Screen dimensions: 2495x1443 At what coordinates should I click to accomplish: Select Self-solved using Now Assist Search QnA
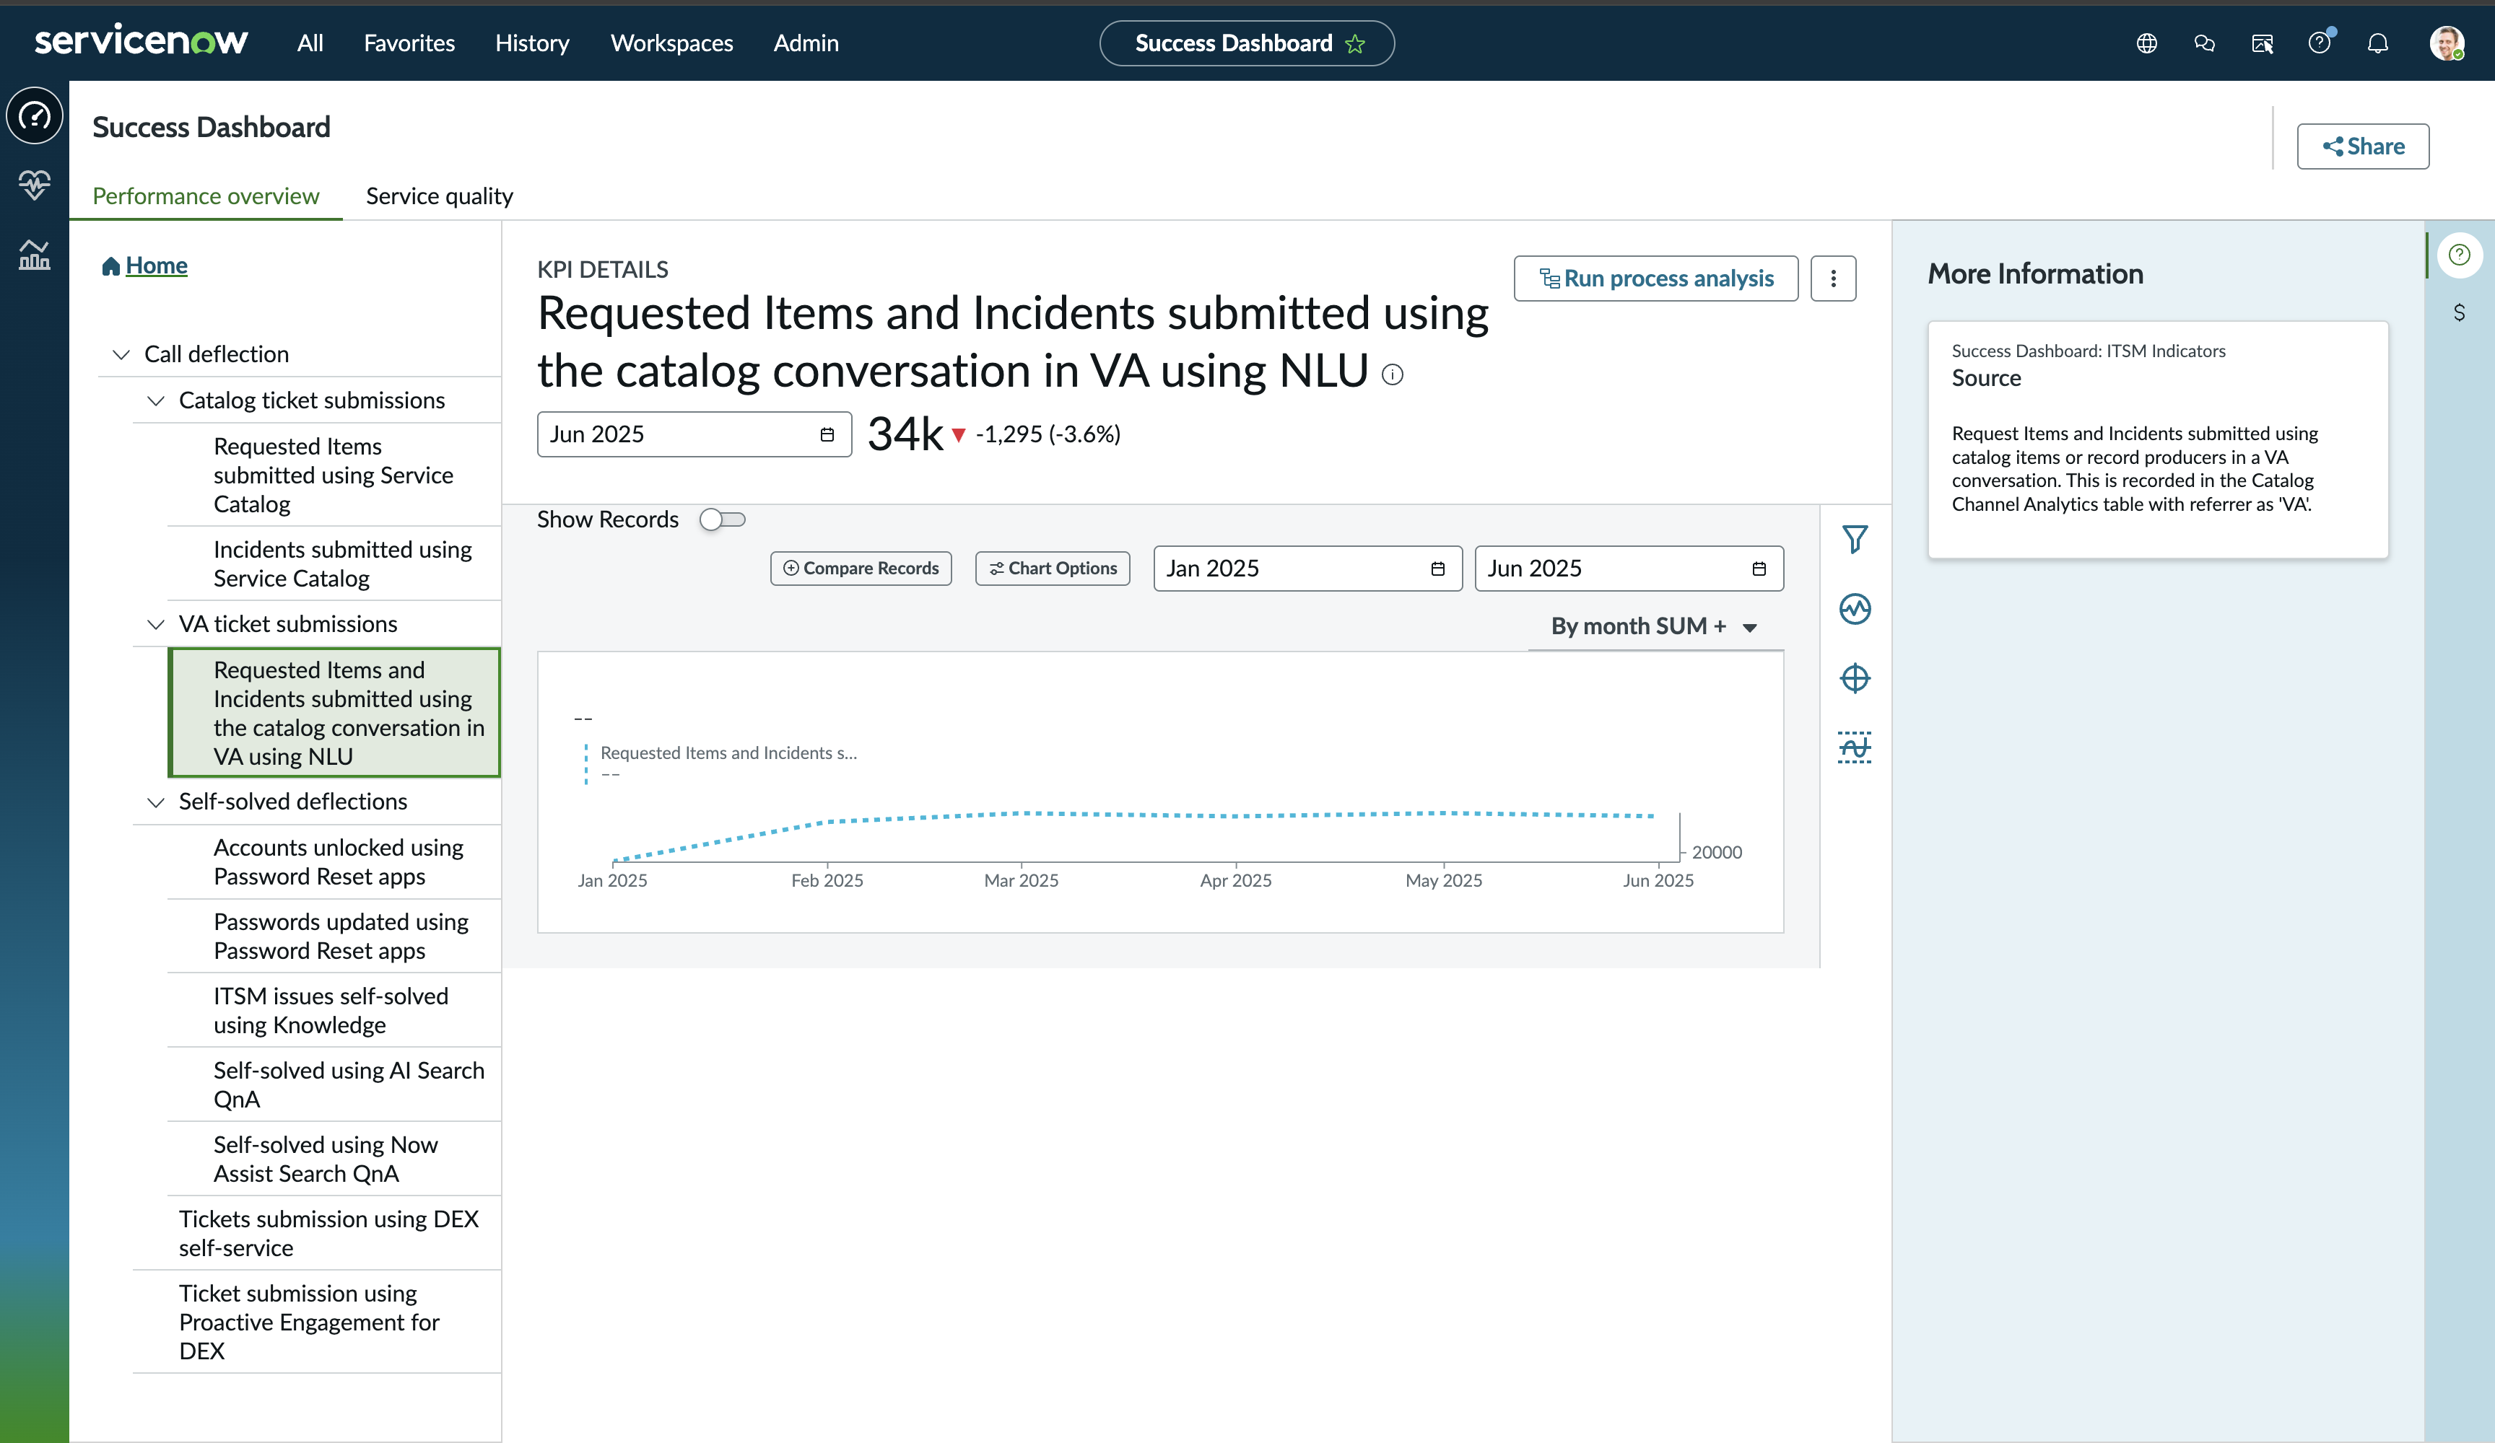[335, 1159]
